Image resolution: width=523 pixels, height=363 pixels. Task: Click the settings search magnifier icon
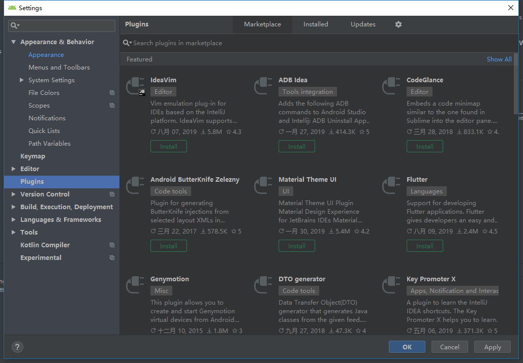click(15, 25)
